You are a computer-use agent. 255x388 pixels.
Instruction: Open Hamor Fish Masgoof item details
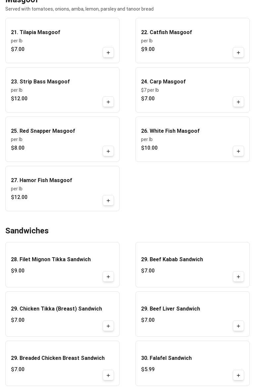click(x=41, y=180)
